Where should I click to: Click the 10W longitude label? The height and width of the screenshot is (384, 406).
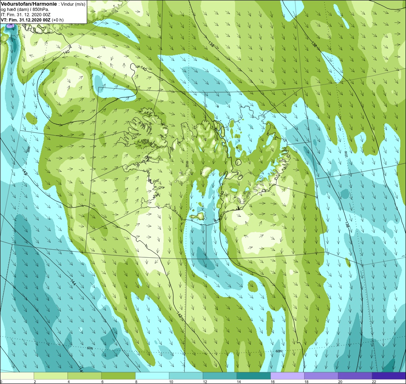coord(346,154)
